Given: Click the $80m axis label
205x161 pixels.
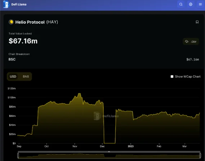Looking at the screenshot, I should tap(12, 107).
